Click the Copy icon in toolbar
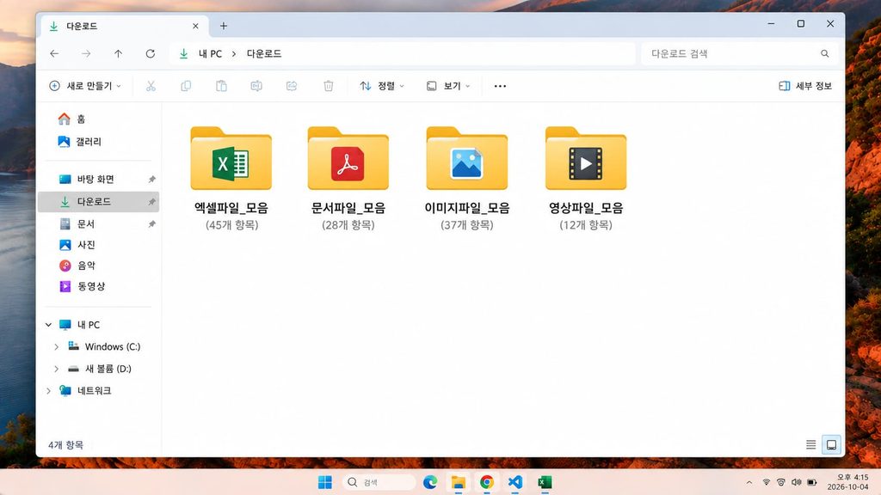Viewport: 881px width, 495px height. click(x=186, y=86)
